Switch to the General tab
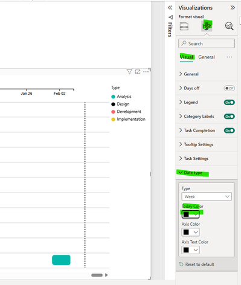This screenshot has height=285, width=241. pos(207,57)
